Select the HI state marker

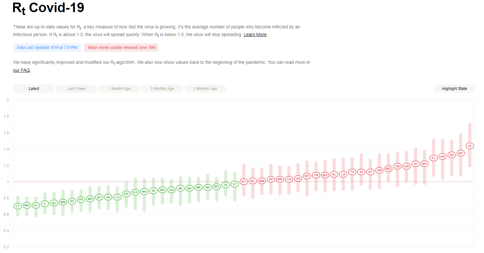pos(470,146)
